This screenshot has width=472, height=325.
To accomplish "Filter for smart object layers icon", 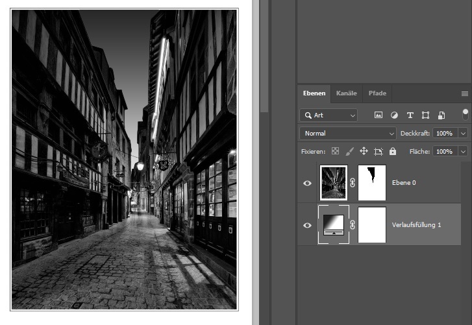I will click(441, 115).
